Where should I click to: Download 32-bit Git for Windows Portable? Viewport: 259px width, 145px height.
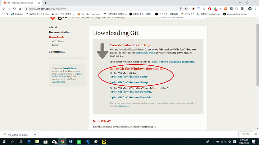click(x=131, y=92)
